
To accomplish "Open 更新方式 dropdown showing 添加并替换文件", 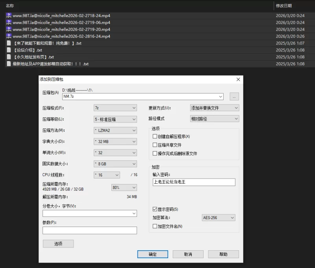I will [x=215, y=108].
